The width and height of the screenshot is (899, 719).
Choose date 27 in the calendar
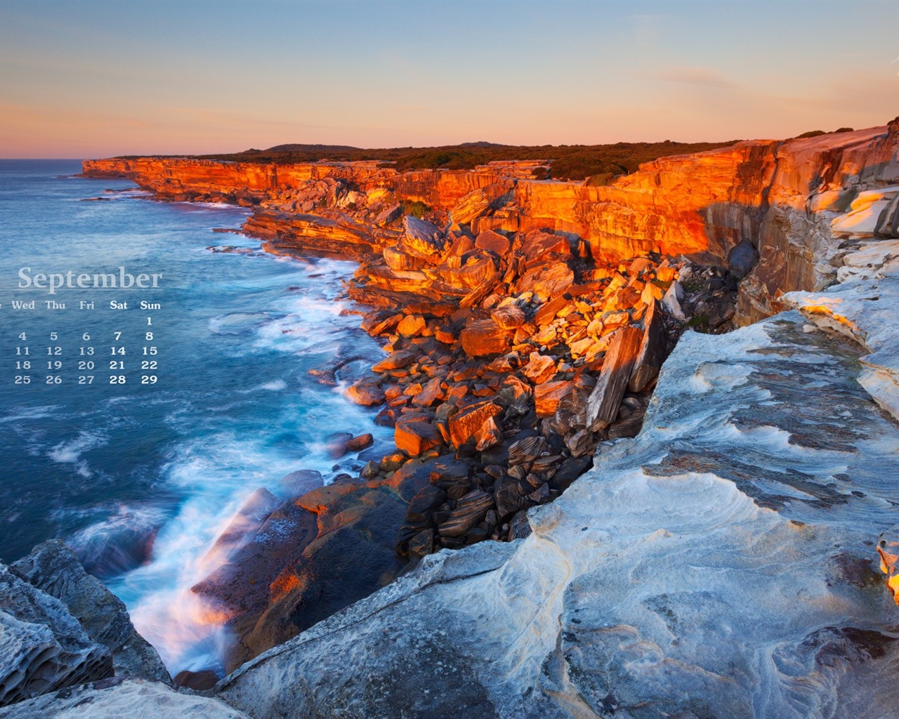[x=86, y=380]
